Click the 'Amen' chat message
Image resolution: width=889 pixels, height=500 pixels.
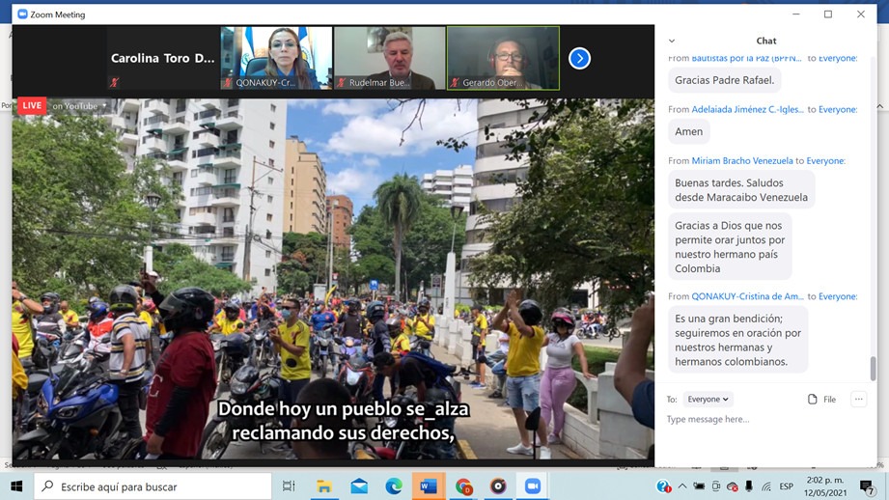(x=689, y=131)
